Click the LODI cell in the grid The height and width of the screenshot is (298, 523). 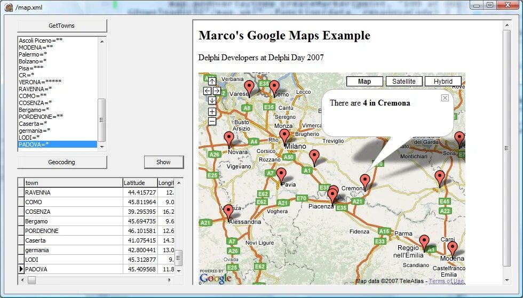point(74,260)
